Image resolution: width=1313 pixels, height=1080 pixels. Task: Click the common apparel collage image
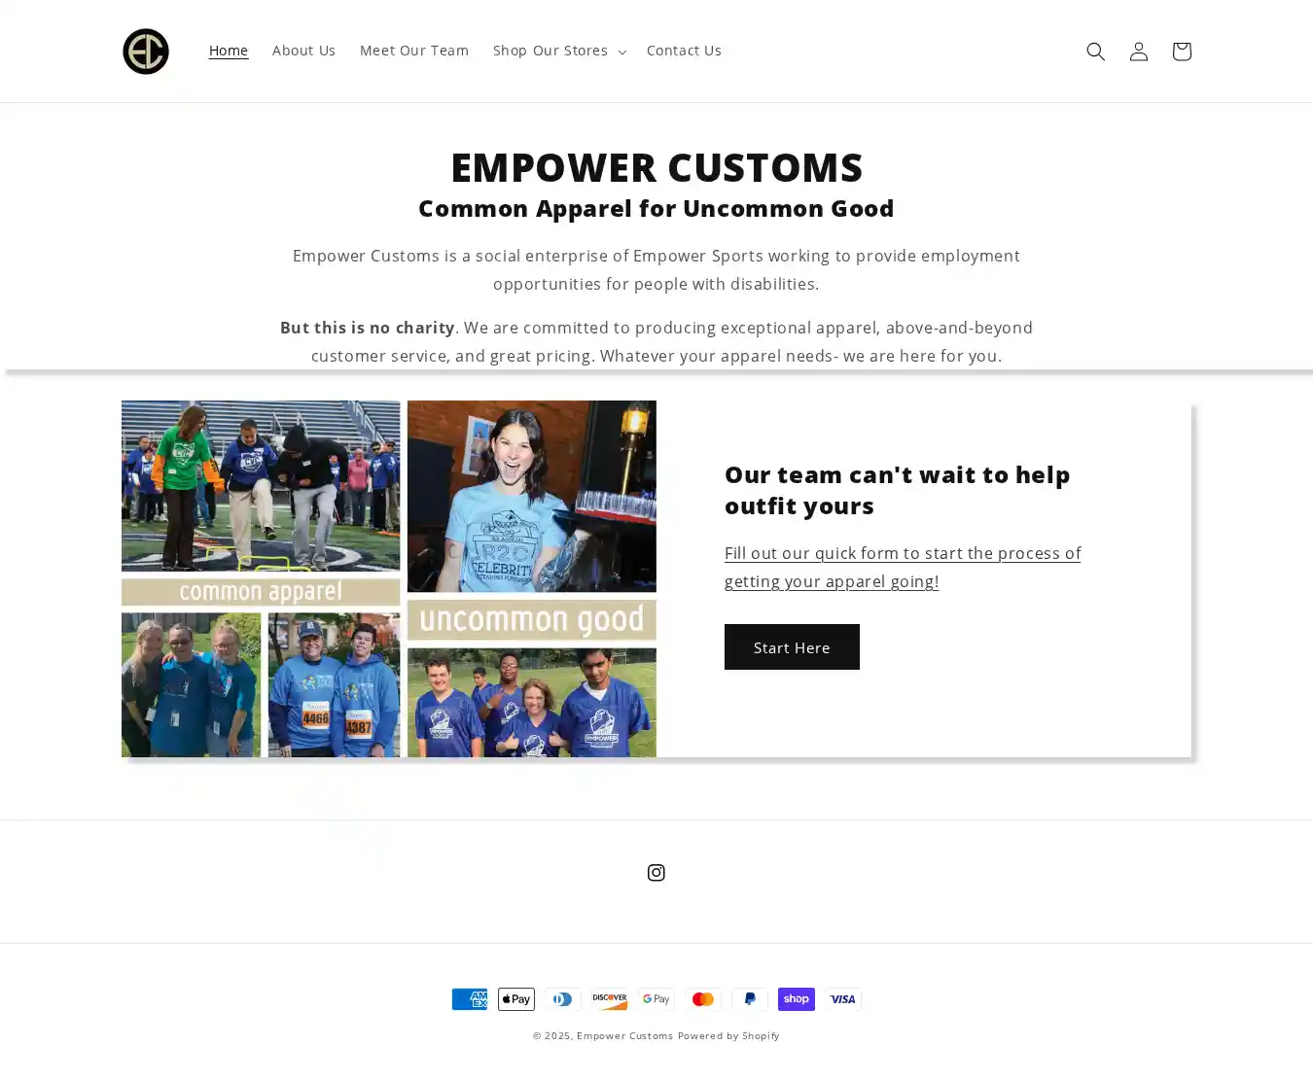(389, 578)
